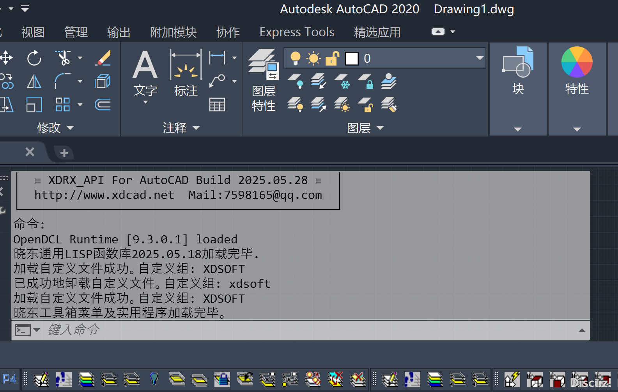Open the Text (文字) tool
The height and width of the screenshot is (392, 618).
145,74
